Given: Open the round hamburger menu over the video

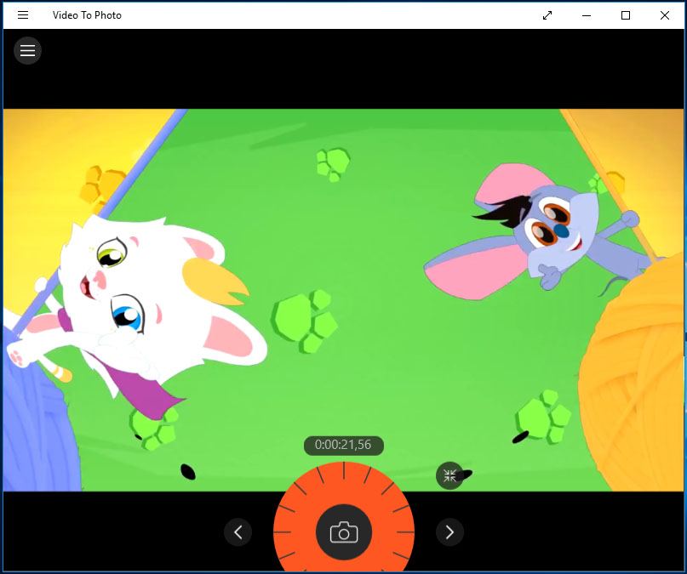Looking at the screenshot, I should pos(27,51).
